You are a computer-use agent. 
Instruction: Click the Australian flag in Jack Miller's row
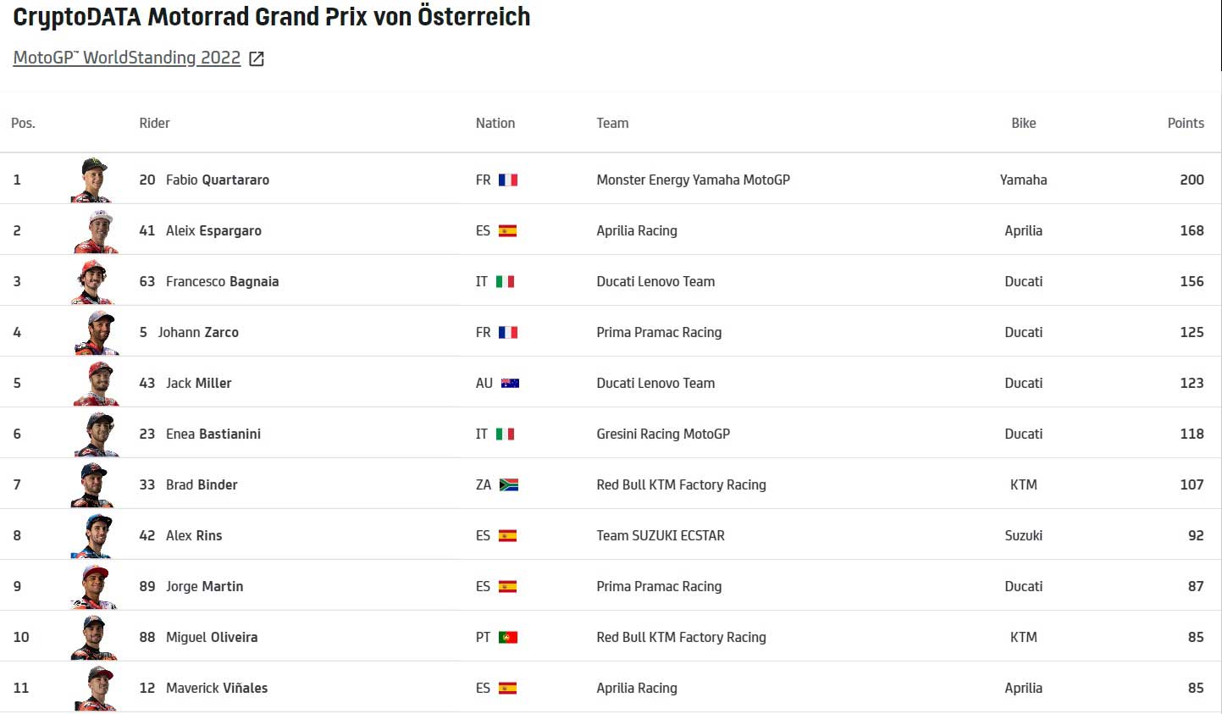click(x=510, y=383)
